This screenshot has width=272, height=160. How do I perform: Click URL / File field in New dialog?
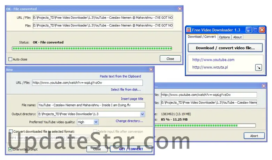coord(88,83)
